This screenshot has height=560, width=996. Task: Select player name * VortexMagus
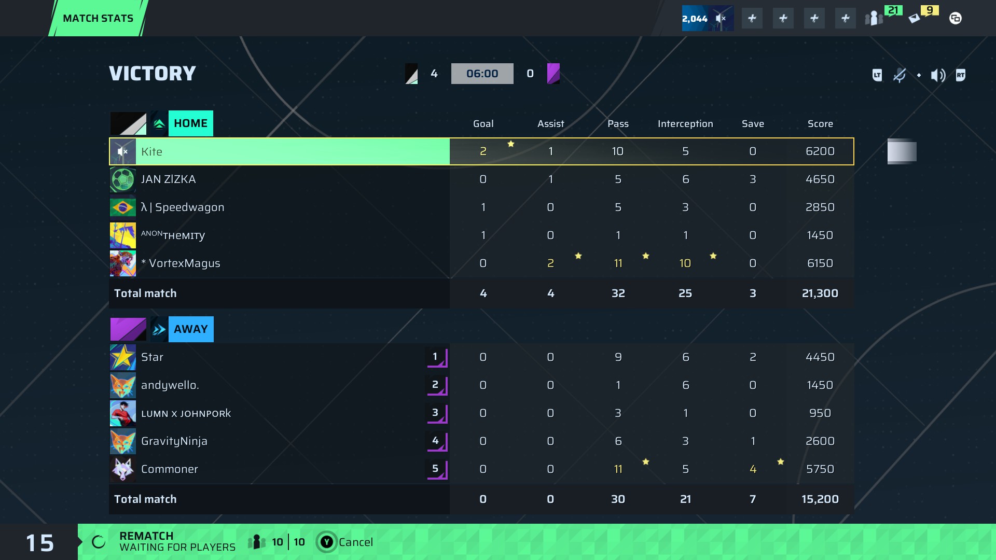pos(181,263)
